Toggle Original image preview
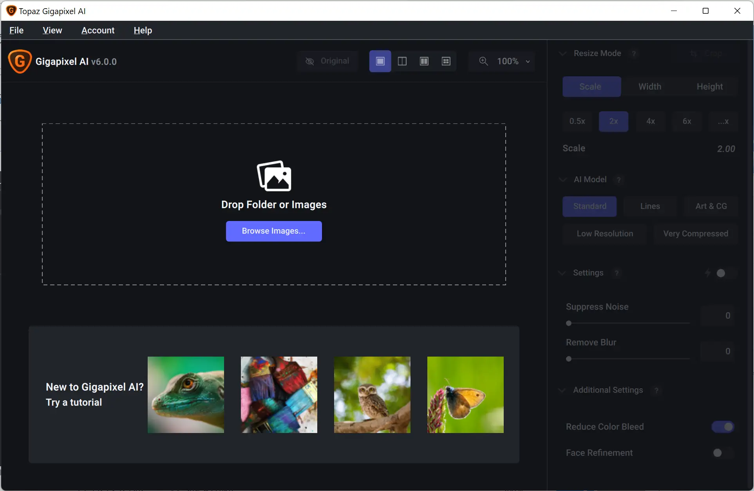754x491 pixels. [327, 61]
